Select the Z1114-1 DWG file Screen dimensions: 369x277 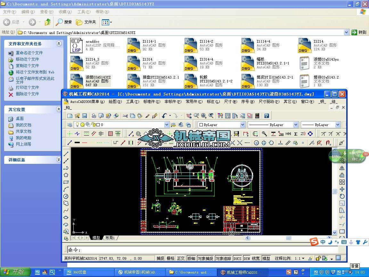click(x=146, y=45)
